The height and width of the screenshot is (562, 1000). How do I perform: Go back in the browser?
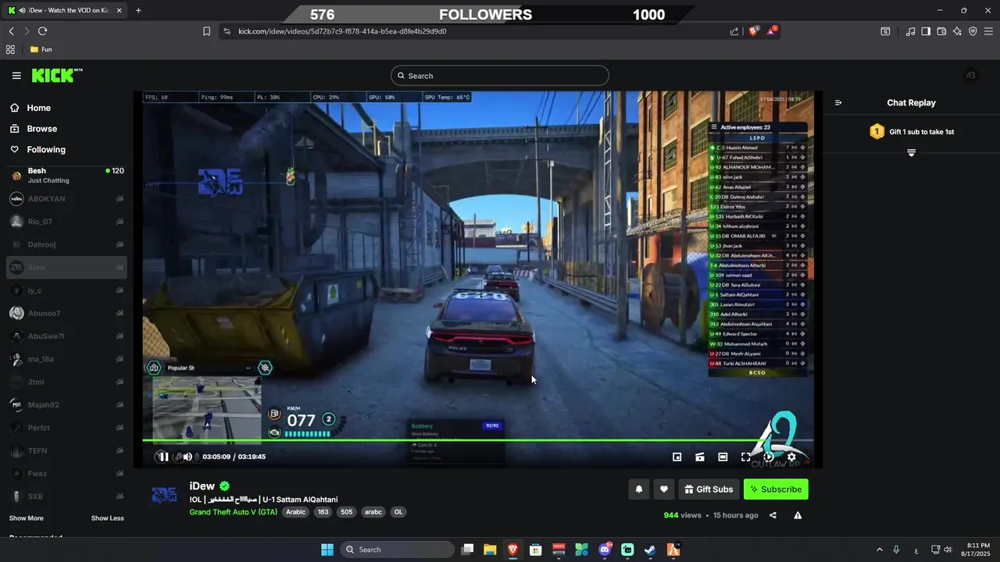tap(11, 31)
